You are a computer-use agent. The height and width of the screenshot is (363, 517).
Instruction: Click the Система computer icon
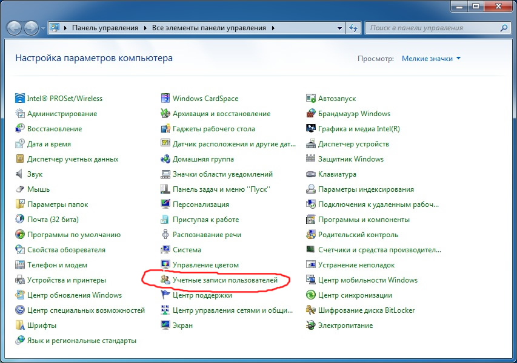coord(165,250)
